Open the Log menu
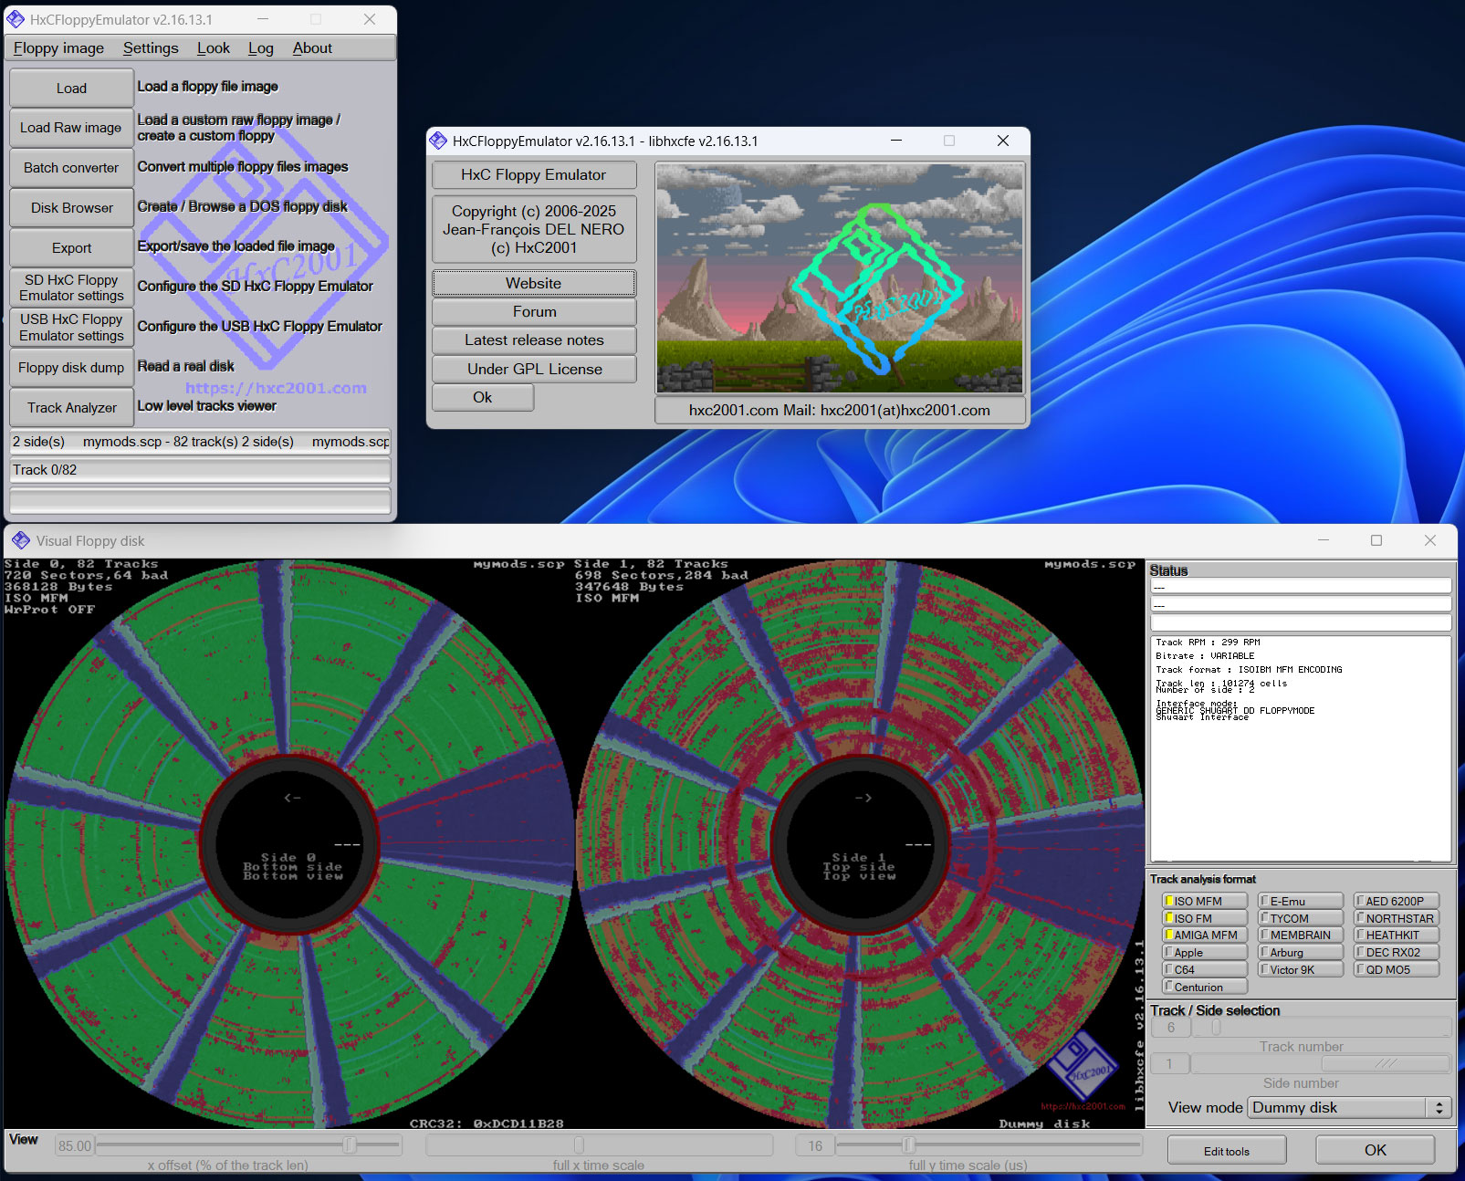The height and width of the screenshot is (1181, 1465). coord(261,48)
